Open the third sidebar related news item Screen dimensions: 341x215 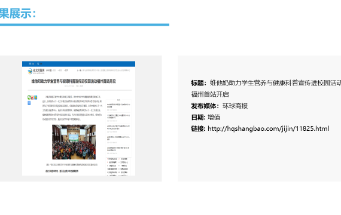[x=118, y=127]
